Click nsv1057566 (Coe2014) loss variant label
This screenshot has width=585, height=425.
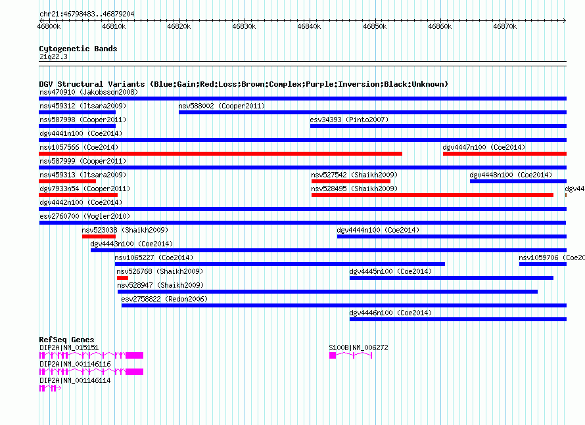[79, 147]
